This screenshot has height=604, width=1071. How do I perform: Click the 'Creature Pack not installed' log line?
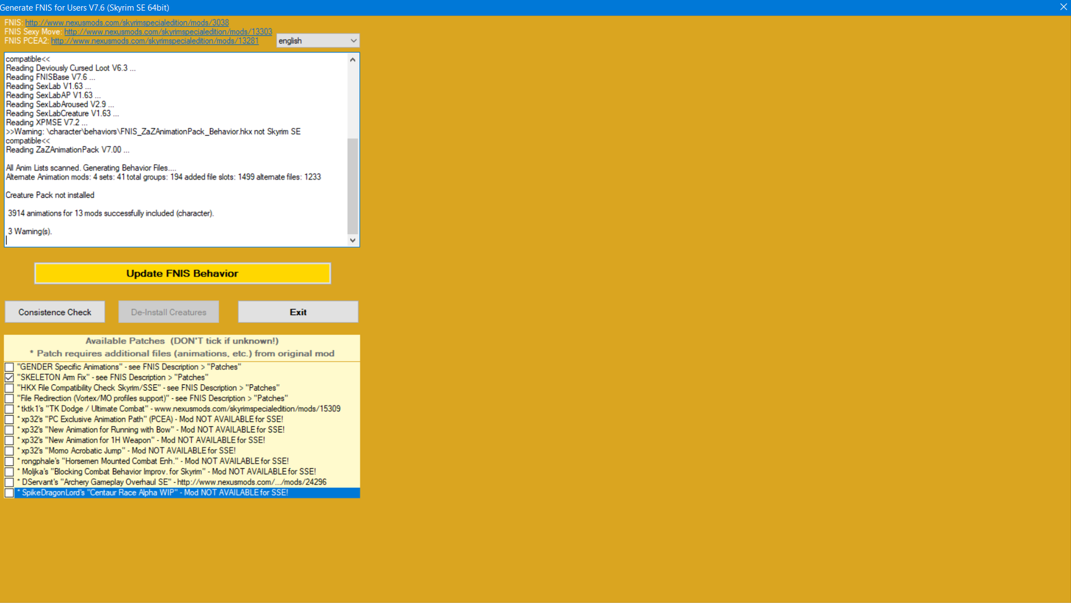50,195
